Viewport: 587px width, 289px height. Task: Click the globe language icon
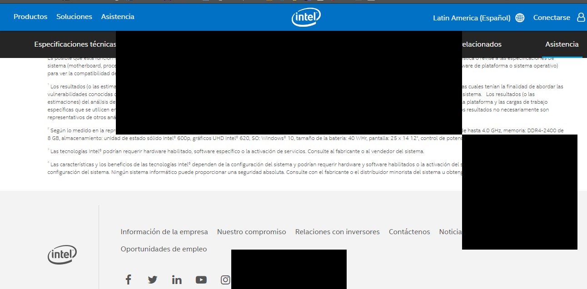coord(520,18)
